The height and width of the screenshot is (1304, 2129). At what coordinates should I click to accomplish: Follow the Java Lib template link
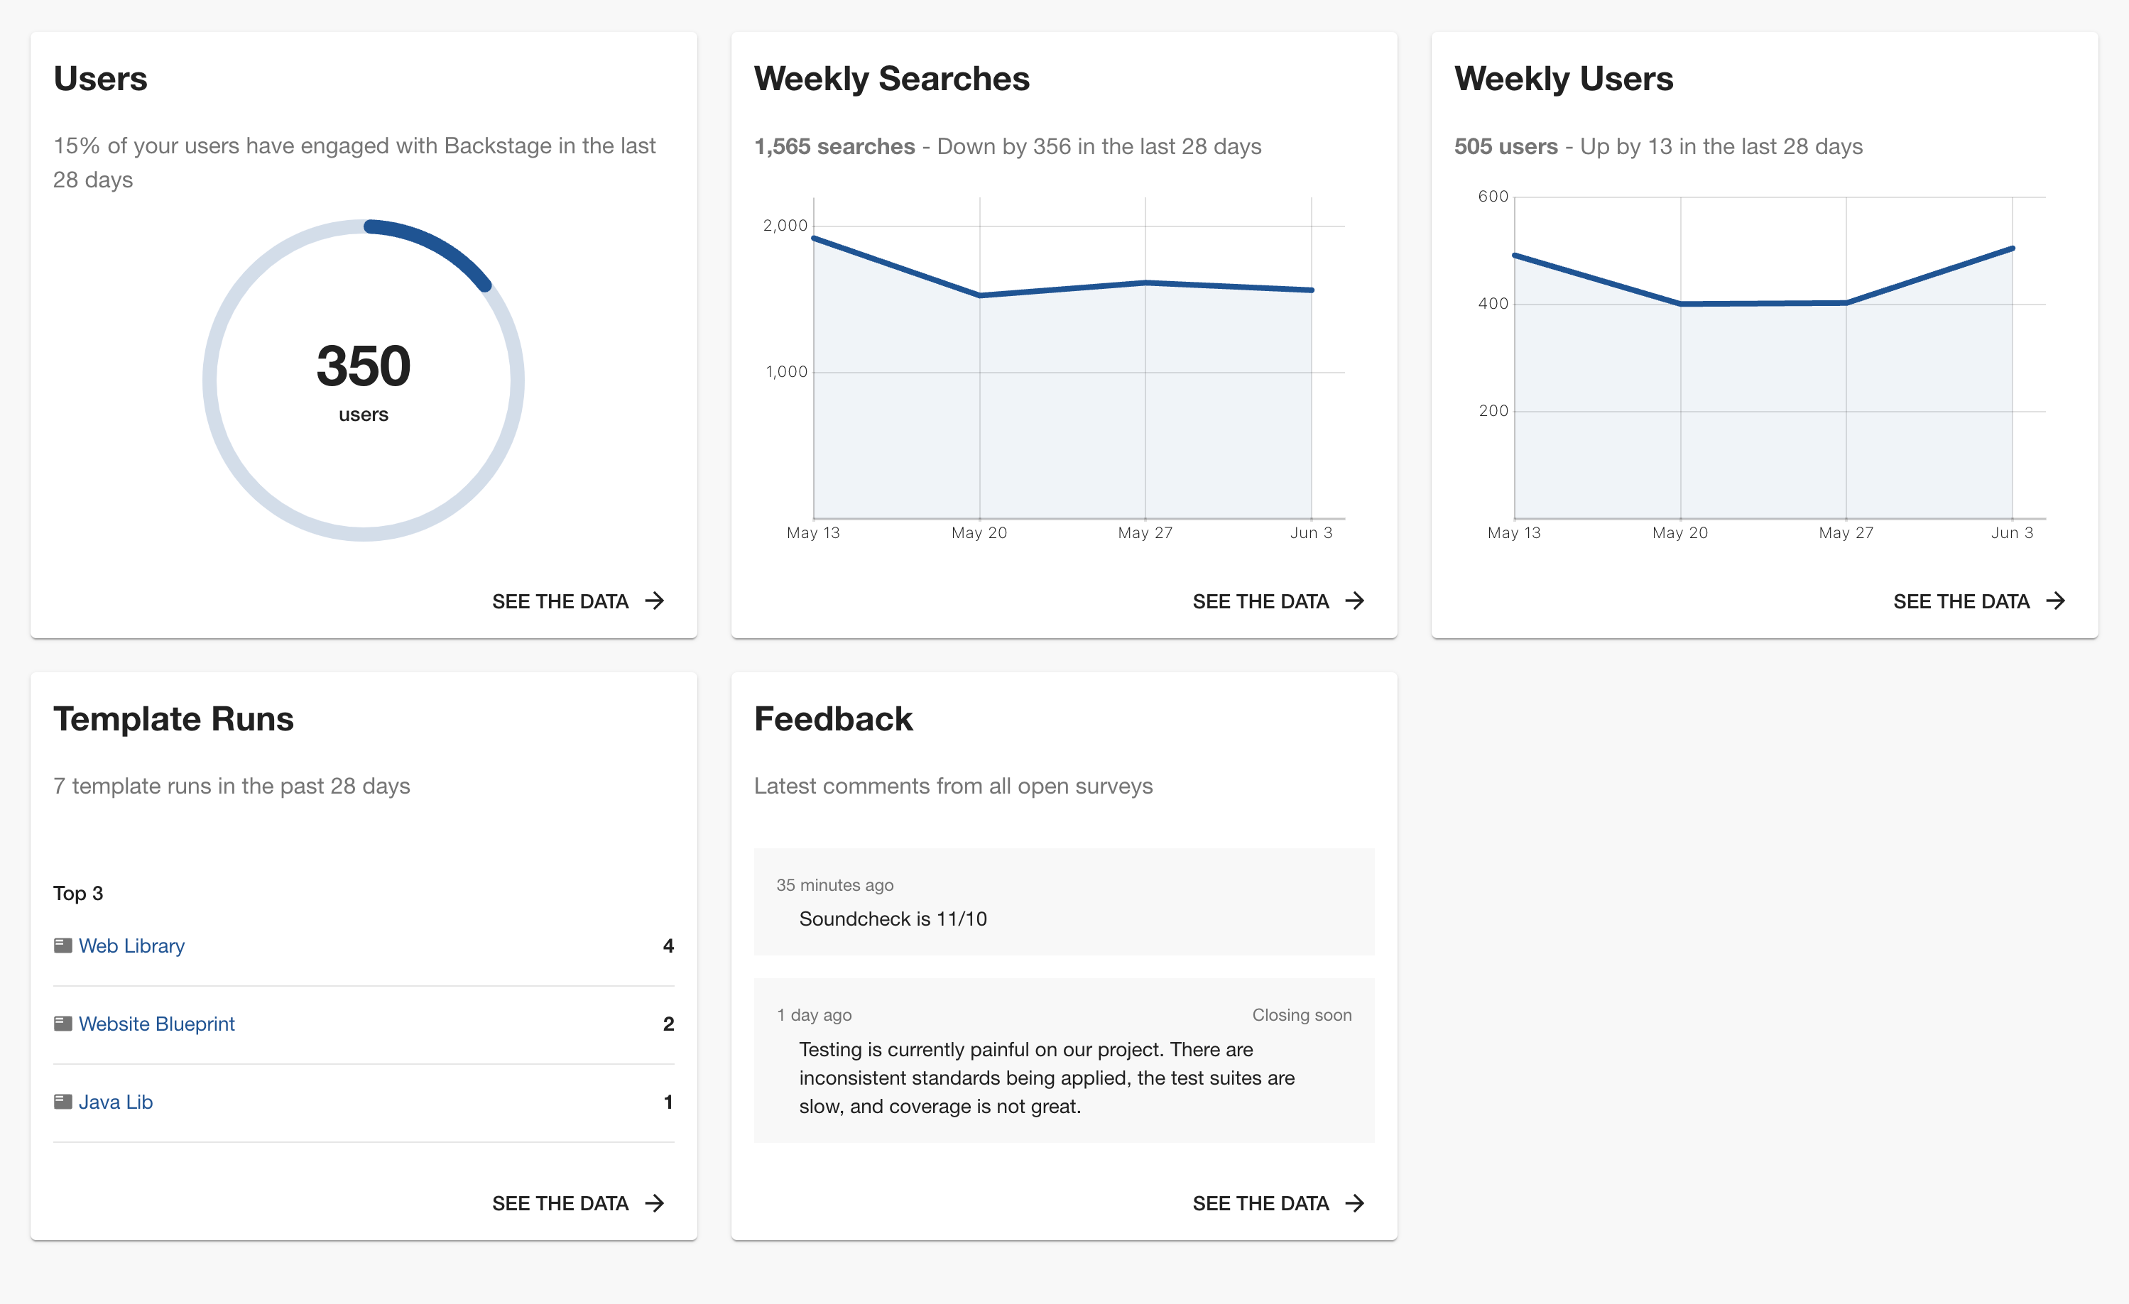point(116,1103)
